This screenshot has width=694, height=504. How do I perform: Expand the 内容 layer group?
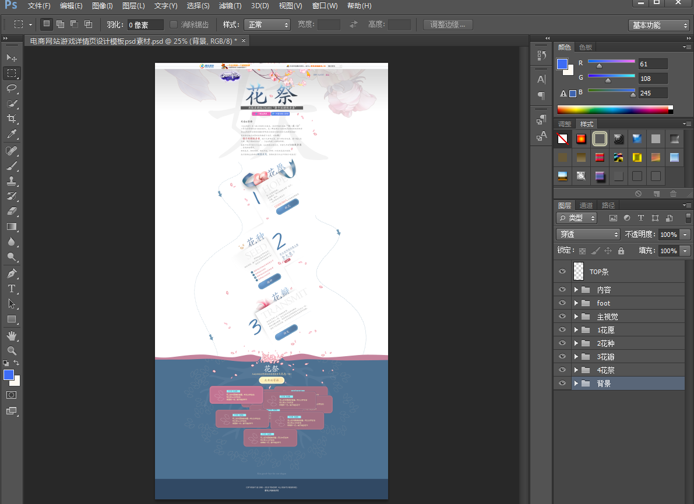[576, 290]
